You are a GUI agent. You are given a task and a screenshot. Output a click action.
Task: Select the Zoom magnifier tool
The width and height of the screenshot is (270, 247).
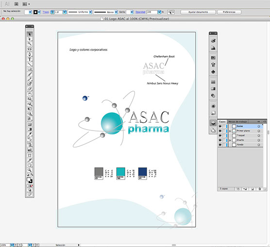tap(30, 170)
